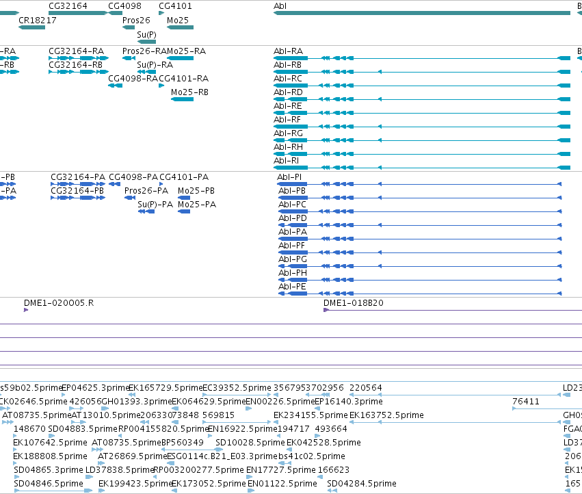The height and width of the screenshot is (494, 582).
Task: Click transcript Pros26-RA
Action: pyautogui.click(x=129, y=58)
